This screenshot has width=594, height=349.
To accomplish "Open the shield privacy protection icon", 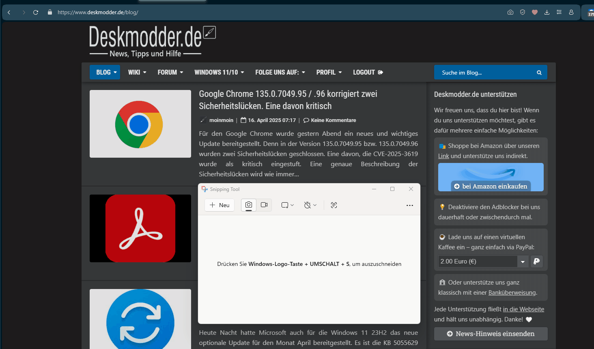I will 523,12.
